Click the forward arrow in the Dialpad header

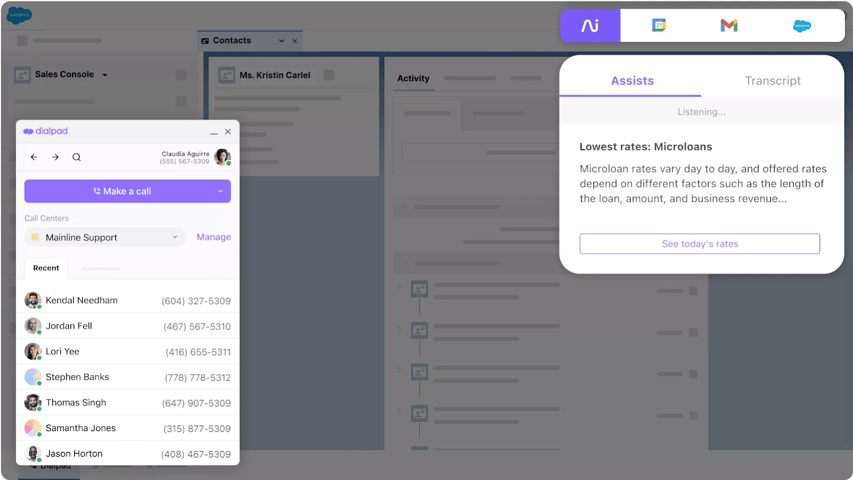point(55,157)
